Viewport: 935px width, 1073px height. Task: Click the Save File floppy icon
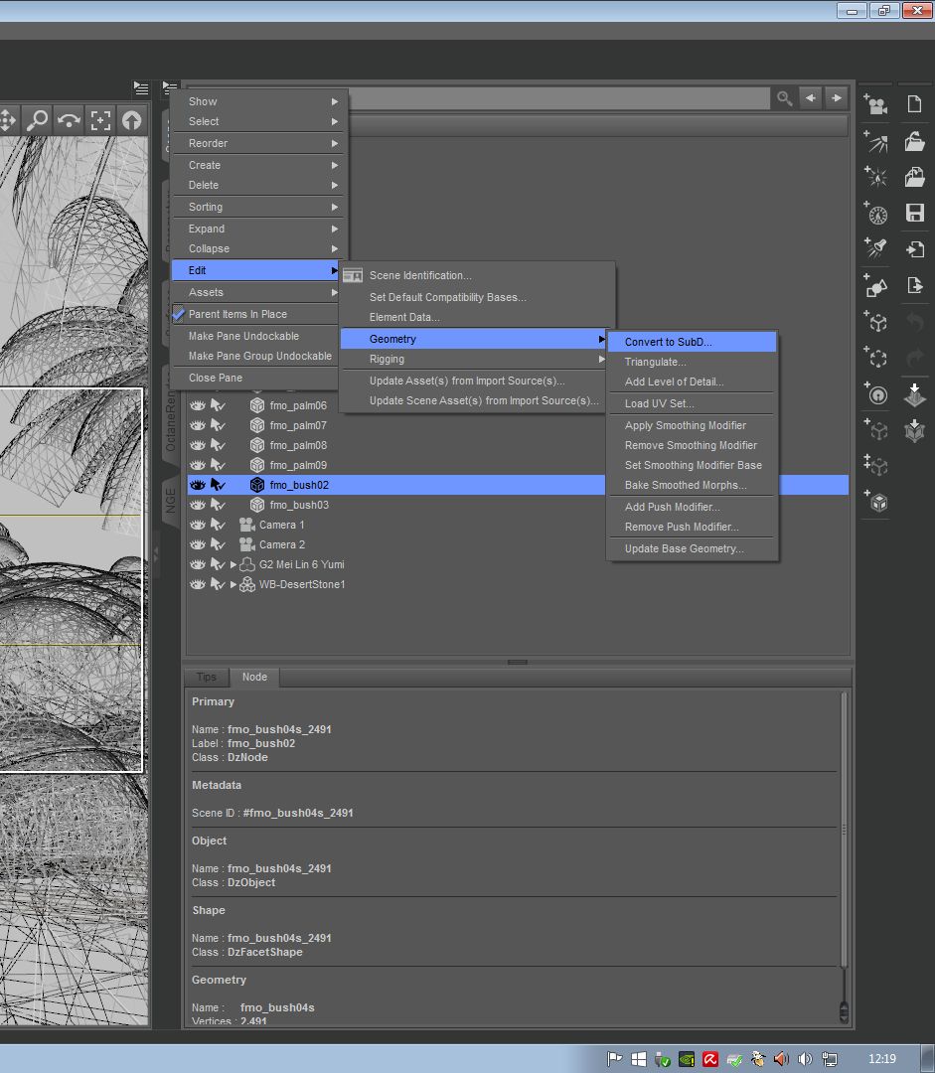[x=914, y=213]
